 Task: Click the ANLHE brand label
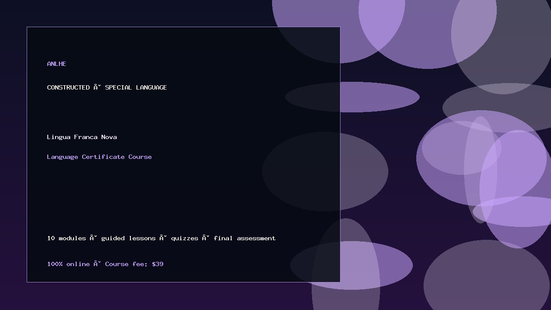[56, 64]
